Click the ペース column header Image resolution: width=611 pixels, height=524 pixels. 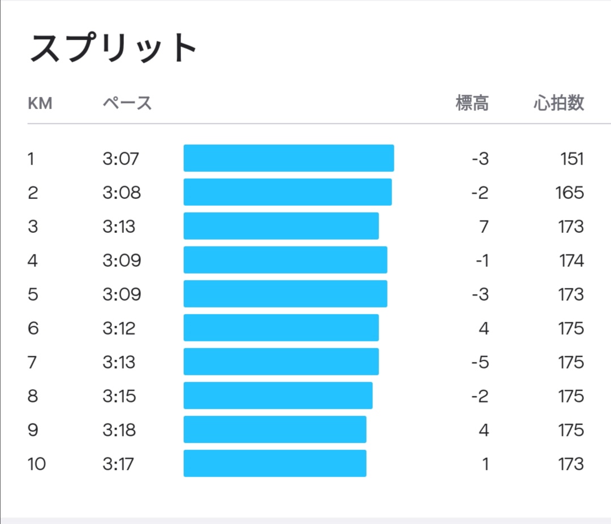127,104
